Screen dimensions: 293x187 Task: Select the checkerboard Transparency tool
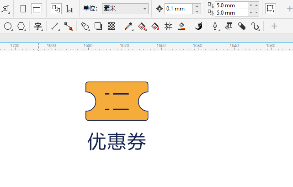pos(112,26)
